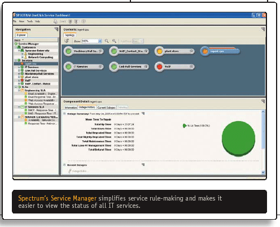Switch to the Outage History tab
The width and height of the screenshot is (280, 227).
tap(87, 107)
